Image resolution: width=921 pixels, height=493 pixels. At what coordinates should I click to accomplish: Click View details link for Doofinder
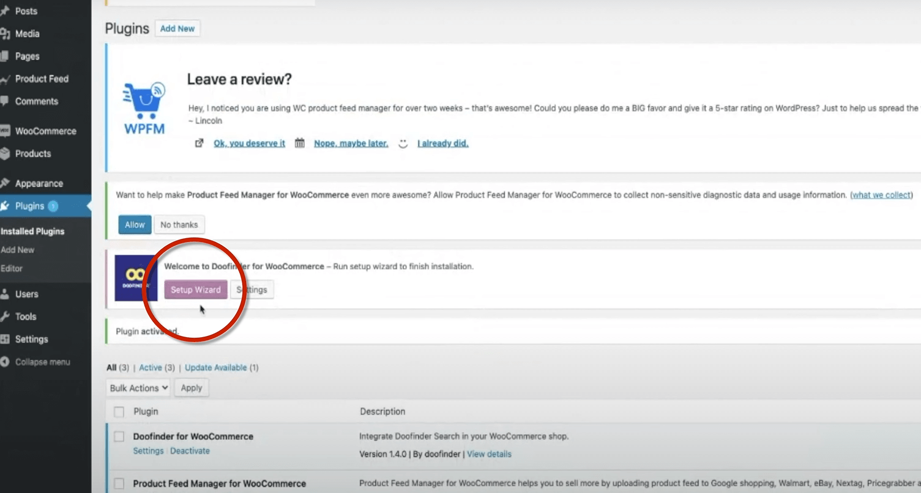[489, 455]
